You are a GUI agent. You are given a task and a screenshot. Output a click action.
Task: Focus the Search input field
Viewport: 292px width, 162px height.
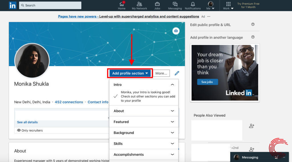click(x=50, y=5)
